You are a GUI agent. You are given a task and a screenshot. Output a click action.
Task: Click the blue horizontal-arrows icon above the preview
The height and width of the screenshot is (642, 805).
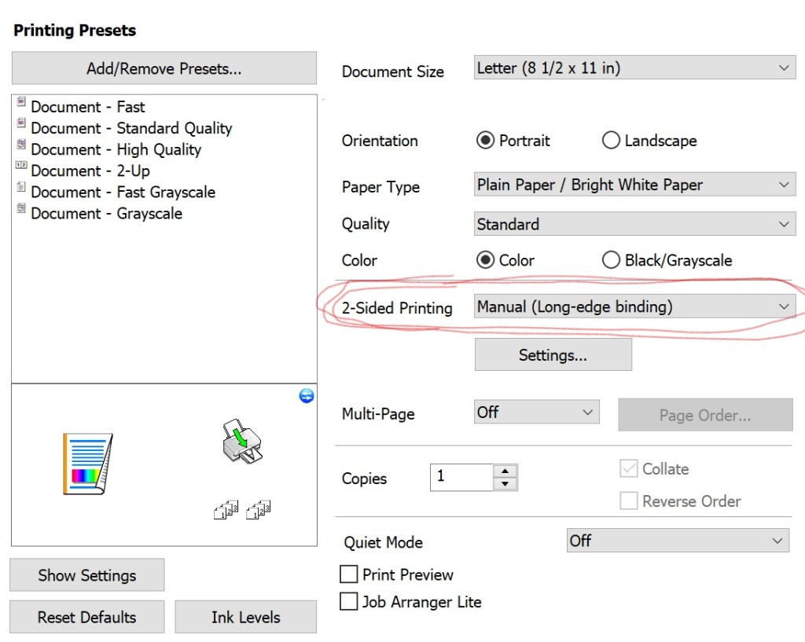click(x=306, y=395)
